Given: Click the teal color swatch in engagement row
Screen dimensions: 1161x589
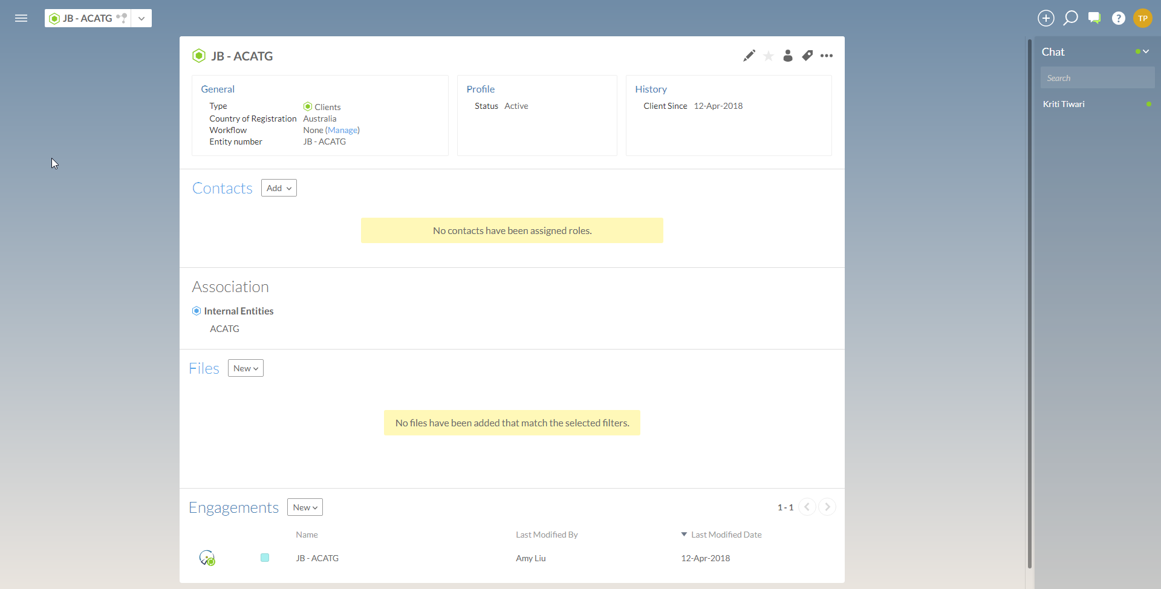Looking at the screenshot, I should [x=265, y=558].
